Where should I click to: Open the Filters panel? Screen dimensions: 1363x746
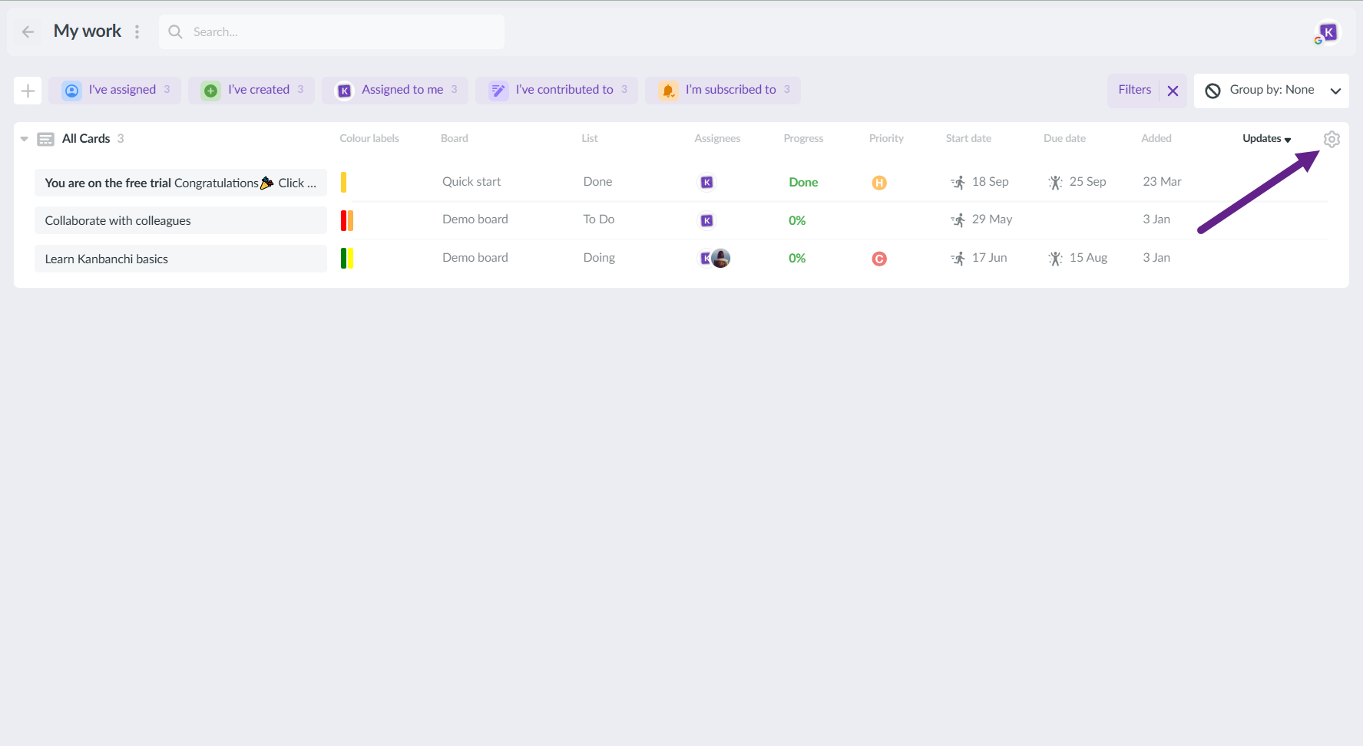[1134, 90]
